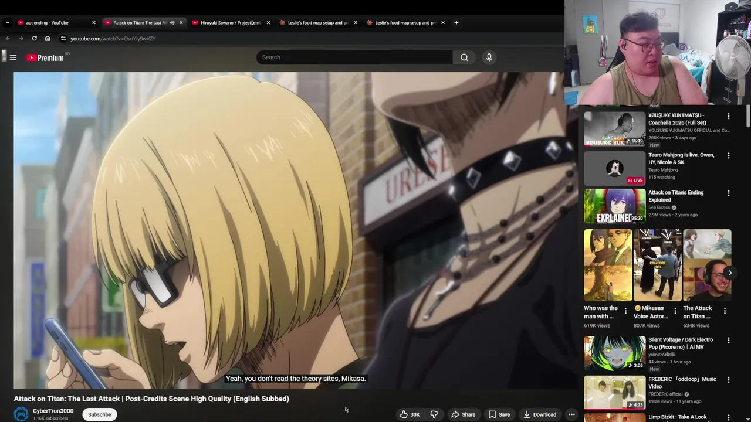
Task: Click the recommendations sidebar scrollbar
Action: click(748, 115)
